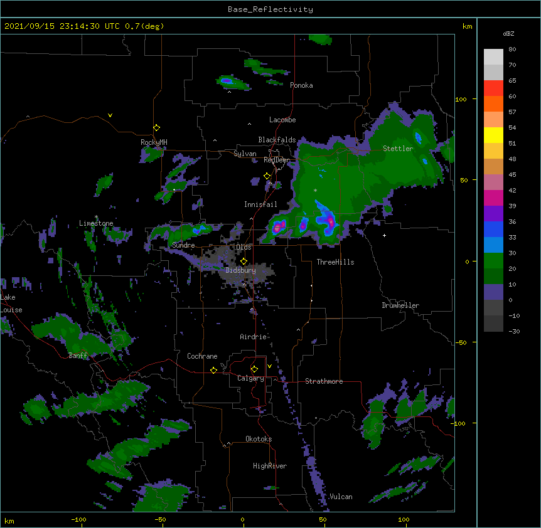Click the RedDeer city label
541x528 pixels.
[277, 160]
